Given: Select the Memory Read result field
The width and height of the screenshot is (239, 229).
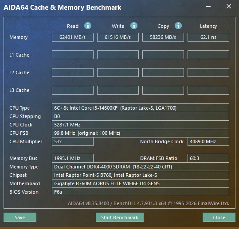Looking at the screenshot, I should [73, 37].
